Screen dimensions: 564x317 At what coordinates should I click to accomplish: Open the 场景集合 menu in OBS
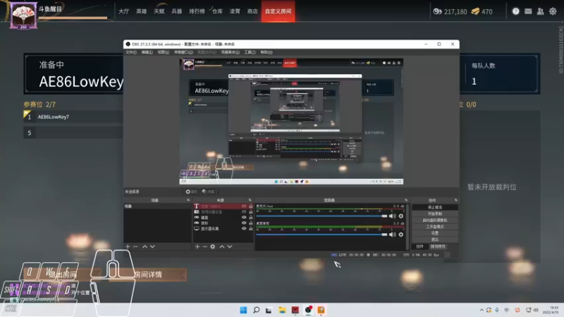click(231, 52)
